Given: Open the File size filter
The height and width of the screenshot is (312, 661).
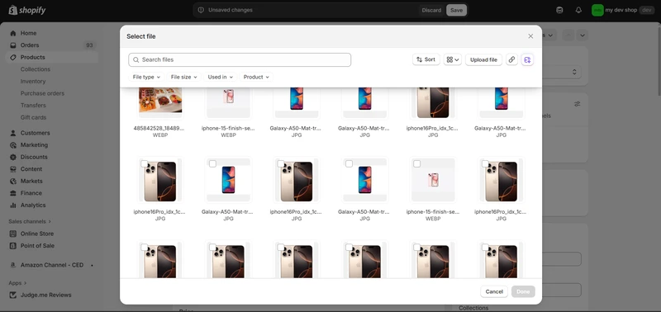Looking at the screenshot, I should coord(183,77).
